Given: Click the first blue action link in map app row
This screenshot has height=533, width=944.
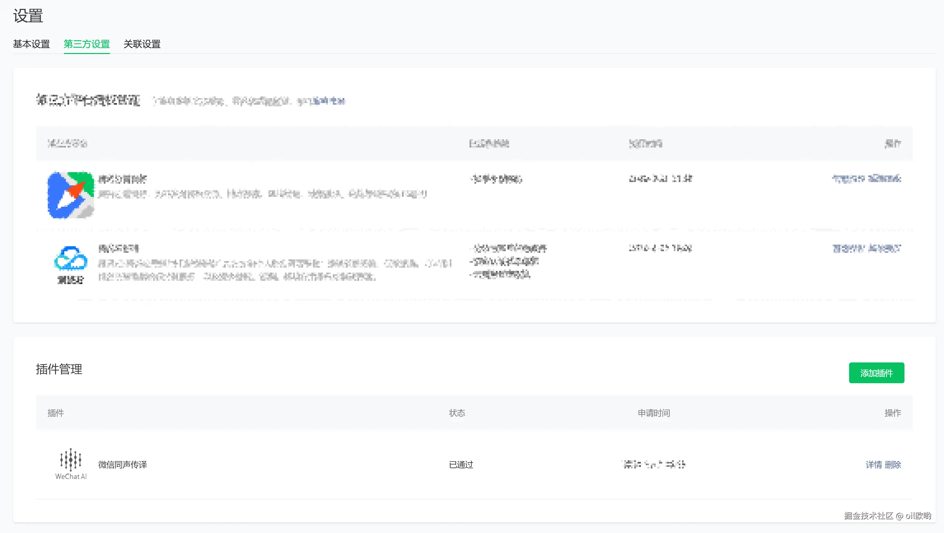Looking at the screenshot, I should click(848, 179).
